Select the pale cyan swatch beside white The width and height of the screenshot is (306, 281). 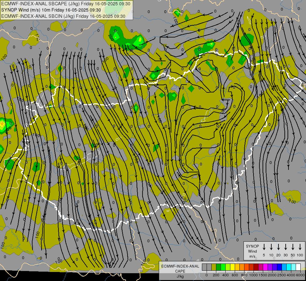[294, 267]
